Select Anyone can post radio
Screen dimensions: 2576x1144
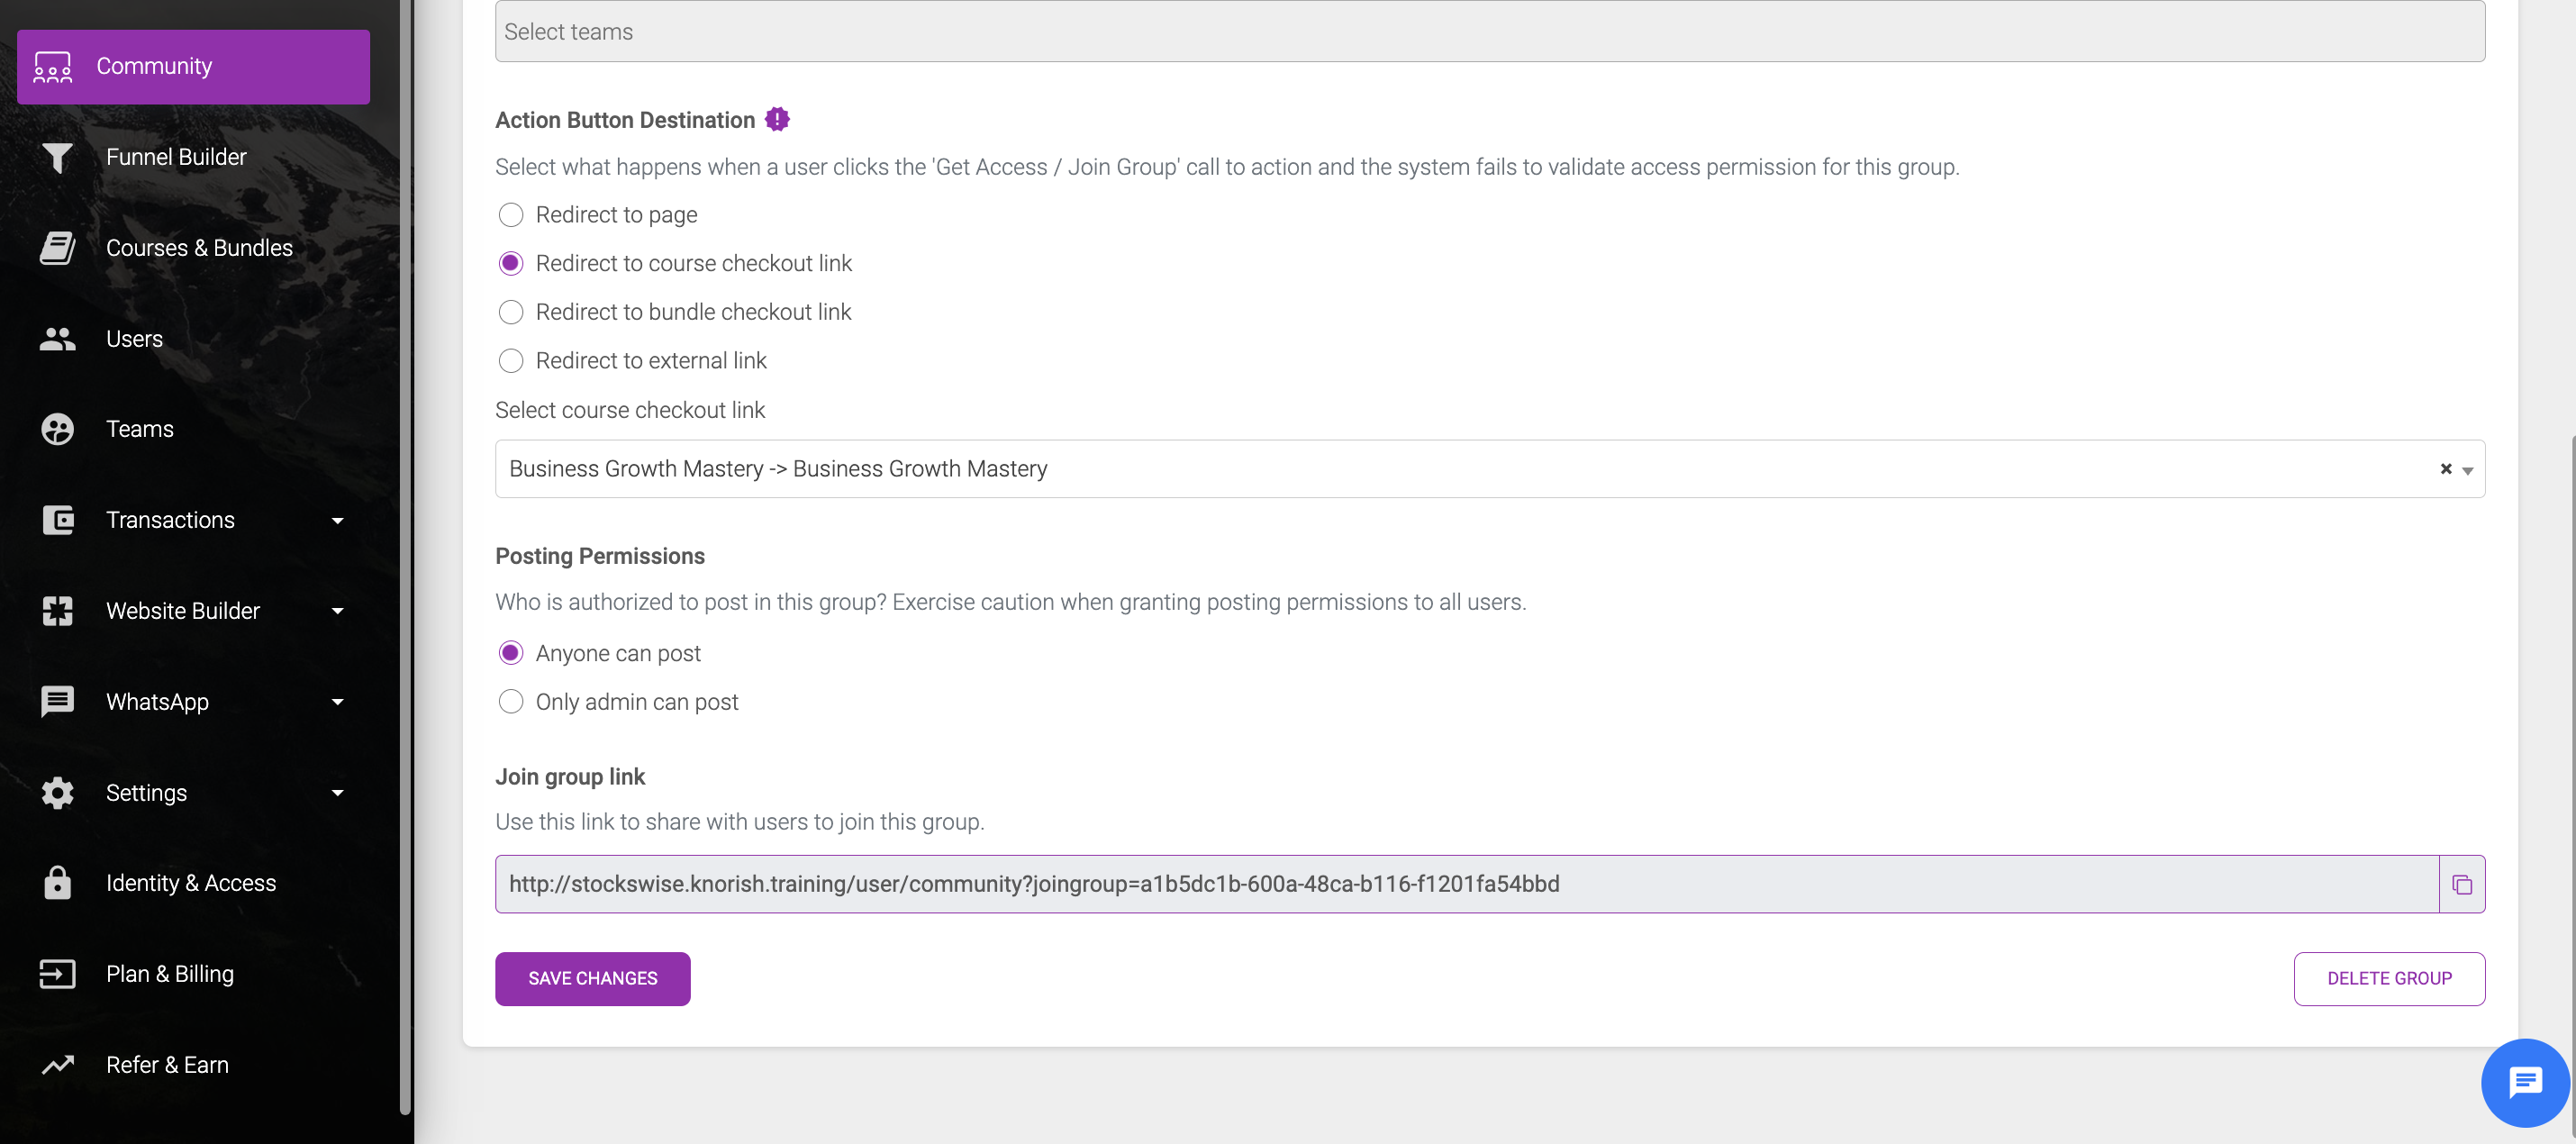(x=510, y=654)
